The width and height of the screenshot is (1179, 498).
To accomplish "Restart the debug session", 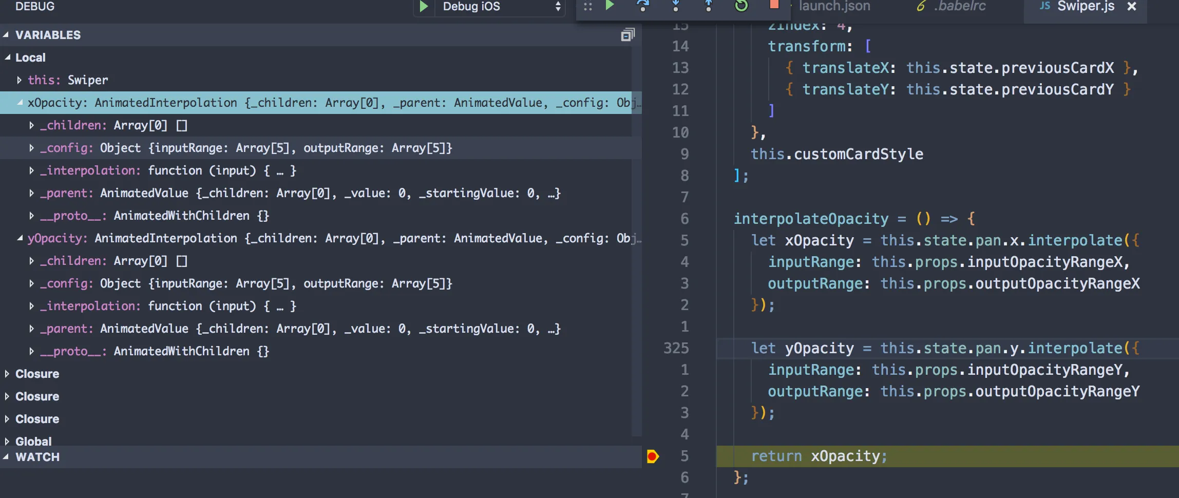I will tap(741, 6).
